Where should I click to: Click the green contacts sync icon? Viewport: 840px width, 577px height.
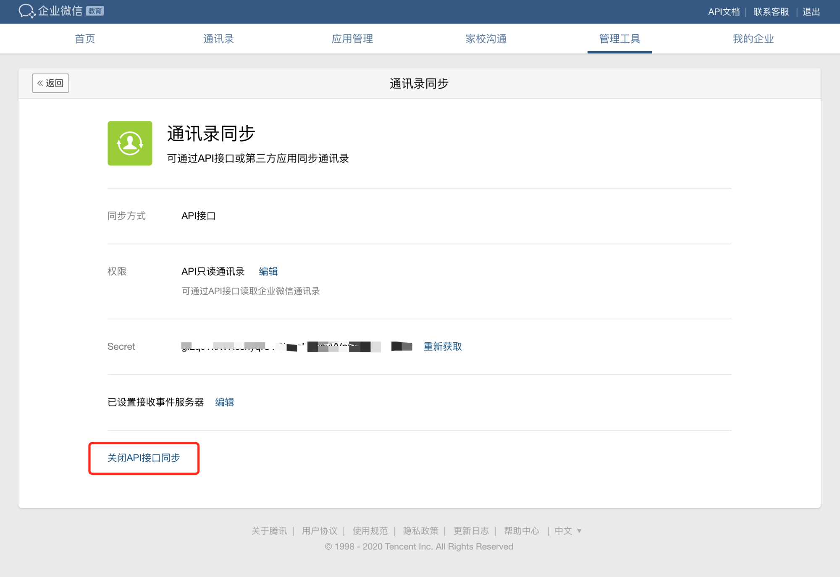130,143
